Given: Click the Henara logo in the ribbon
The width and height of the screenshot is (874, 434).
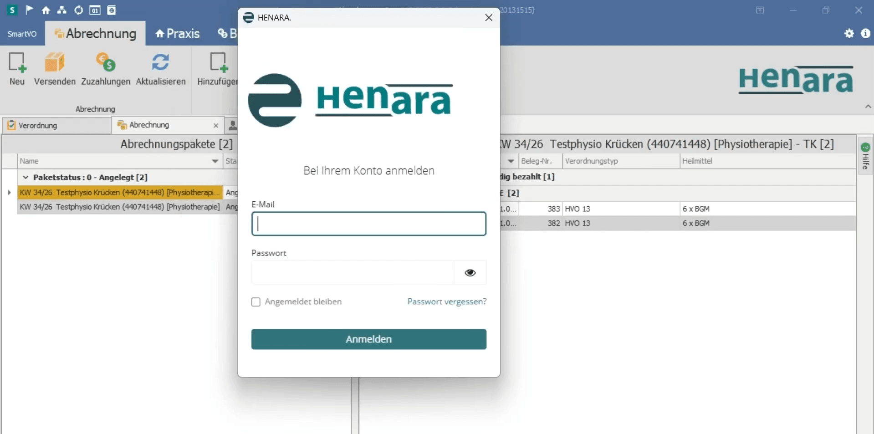Looking at the screenshot, I should [x=796, y=80].
